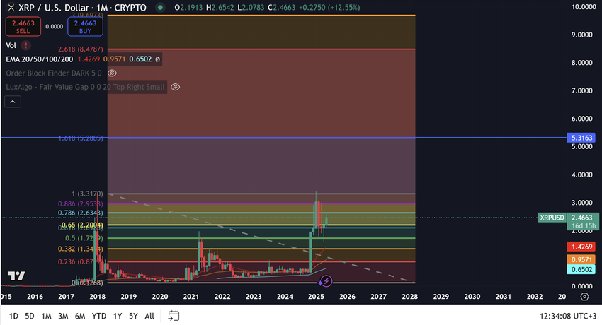Click the blue 5.3163 price label

(581, 138)
